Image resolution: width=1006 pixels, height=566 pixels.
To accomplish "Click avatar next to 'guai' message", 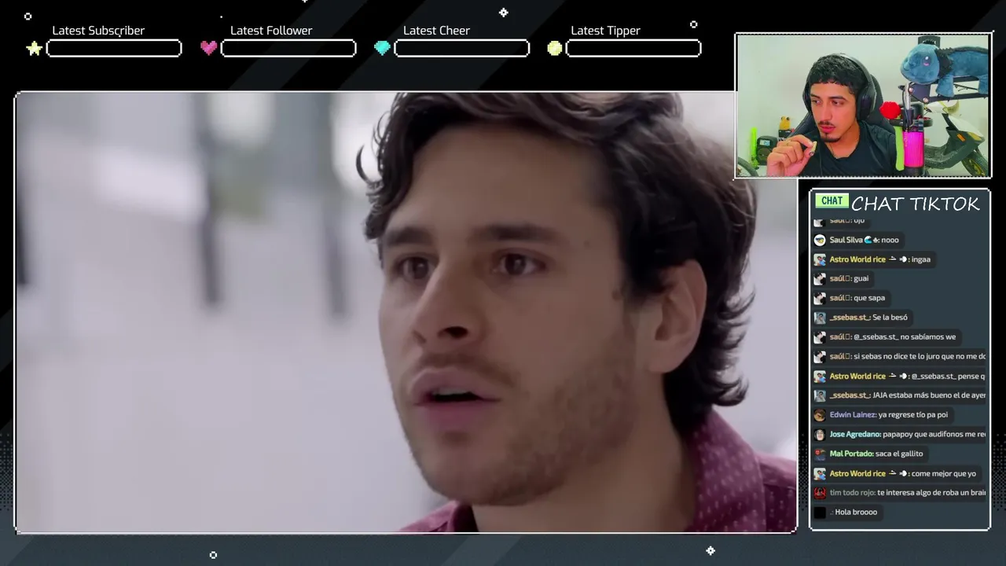I will [820, 278].
